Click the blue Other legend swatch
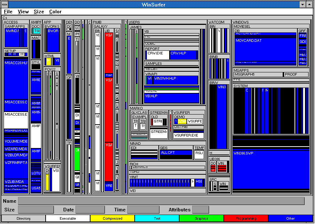Viewport: 315px width, 224px height. click(291, 218)
